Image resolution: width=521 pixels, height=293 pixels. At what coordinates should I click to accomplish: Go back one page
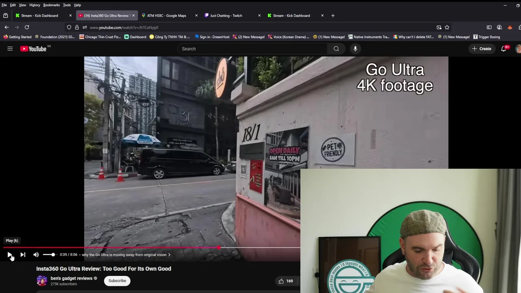click(7, 27)
